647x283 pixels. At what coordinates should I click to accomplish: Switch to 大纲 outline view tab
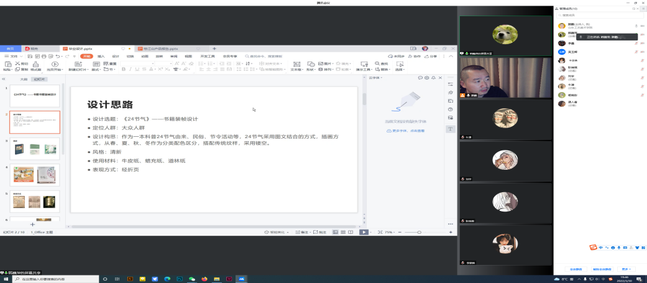point(24,80)
